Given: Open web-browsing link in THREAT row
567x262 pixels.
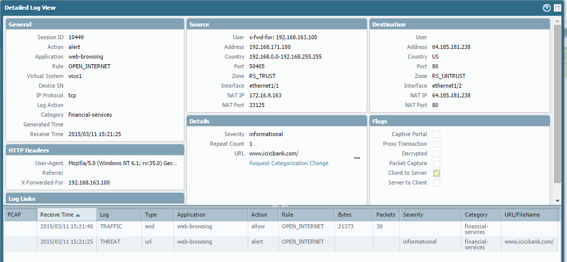Looking at the screenshot, I should [x=194, y=242].
